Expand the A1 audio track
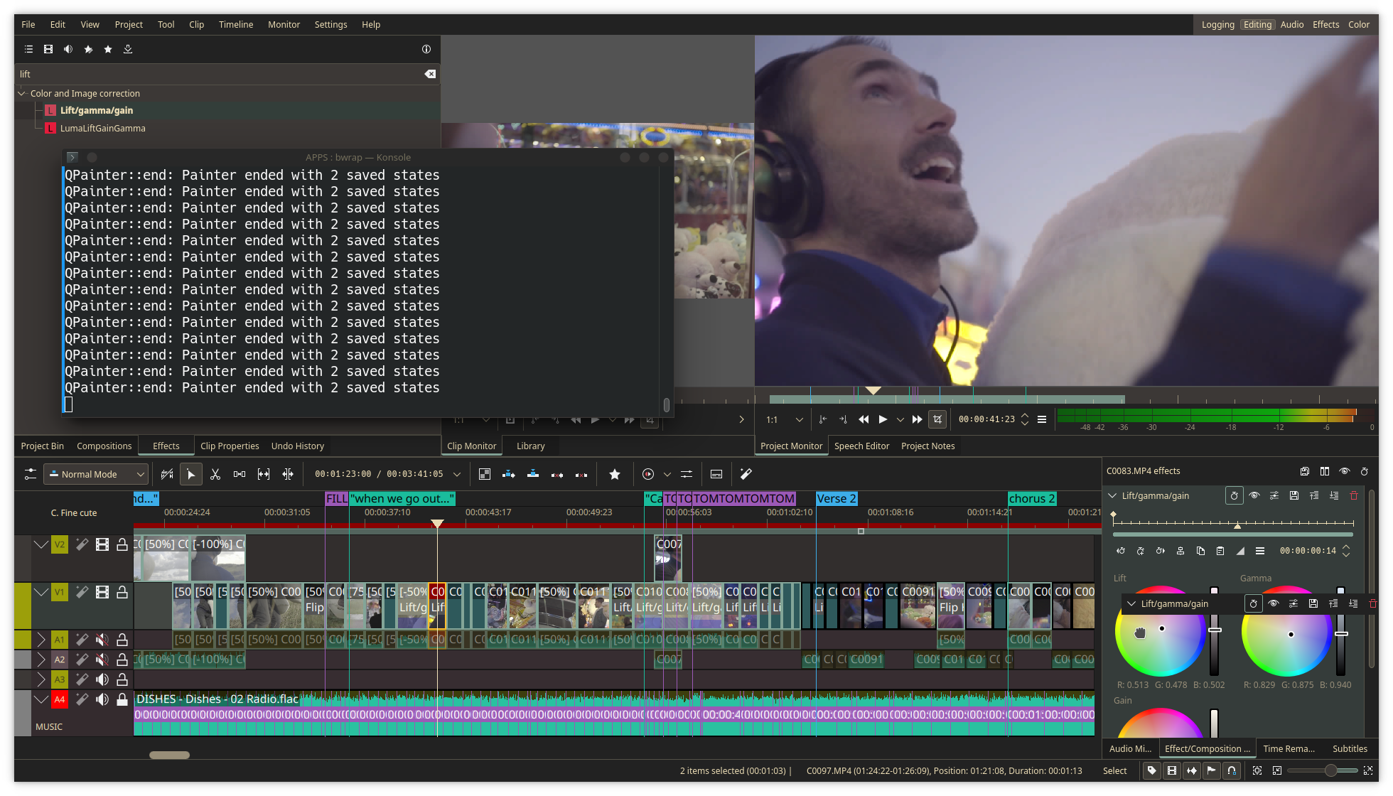Screen dimensions: 1393x796 click(x=41, y=640)
